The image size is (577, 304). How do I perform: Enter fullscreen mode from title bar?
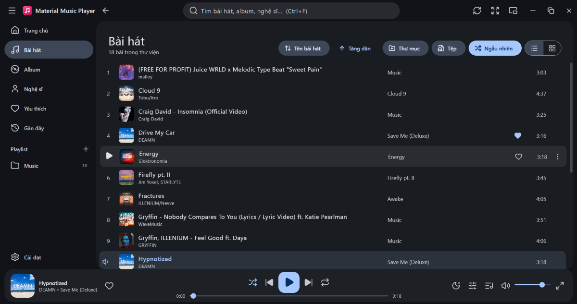point(495,11)
